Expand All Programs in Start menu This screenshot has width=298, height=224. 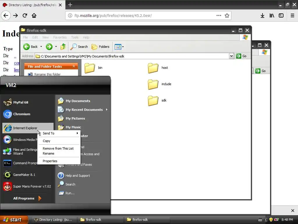pos(27,198)
